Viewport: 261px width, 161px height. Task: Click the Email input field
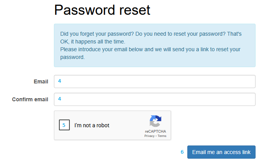coord(155,81)
